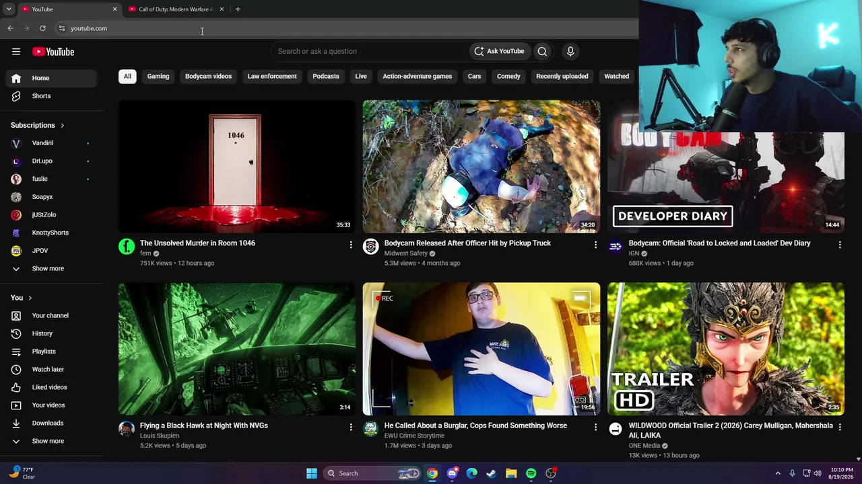This screenshot has height=484, width=862.
Task: Open the JPOV channel subscription
Action: [x=52, y=251]
